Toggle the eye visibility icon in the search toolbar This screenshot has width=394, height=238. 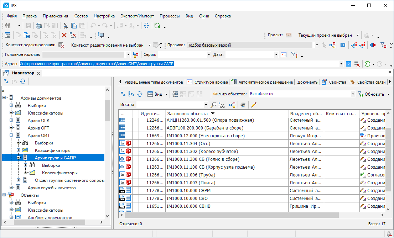[243, 105]
